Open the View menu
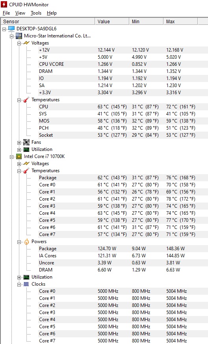Screen dimensions: 208x344 pyautogui.click(x=20, y=13)
